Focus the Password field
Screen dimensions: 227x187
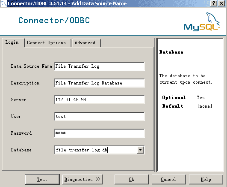100,133
